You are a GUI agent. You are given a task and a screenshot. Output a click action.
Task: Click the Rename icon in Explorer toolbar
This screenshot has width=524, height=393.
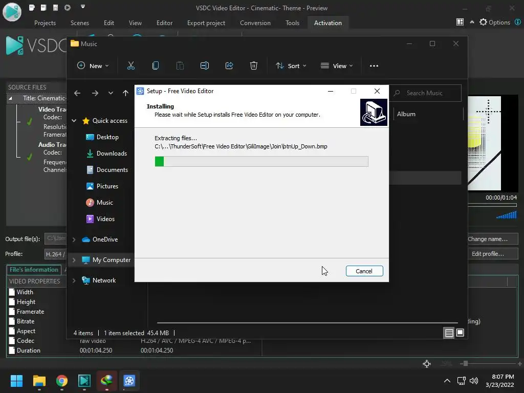click(205, 66)
